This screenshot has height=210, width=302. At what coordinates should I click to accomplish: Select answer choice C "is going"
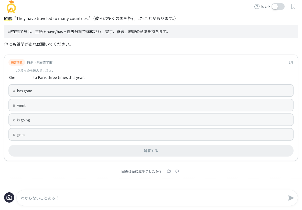coord(151,120)
